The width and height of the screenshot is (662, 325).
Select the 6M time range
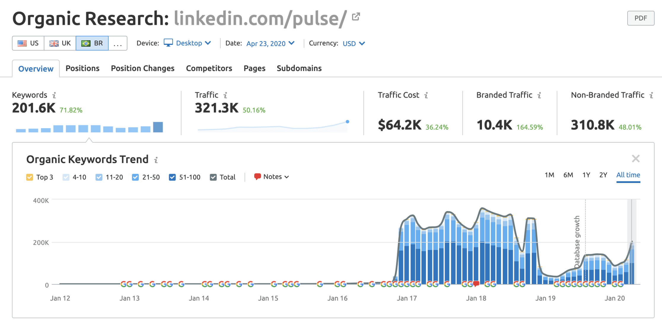coord(568,175)
